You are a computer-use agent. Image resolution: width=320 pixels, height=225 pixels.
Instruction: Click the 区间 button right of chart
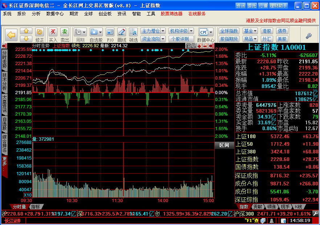[x=224, y=145]
